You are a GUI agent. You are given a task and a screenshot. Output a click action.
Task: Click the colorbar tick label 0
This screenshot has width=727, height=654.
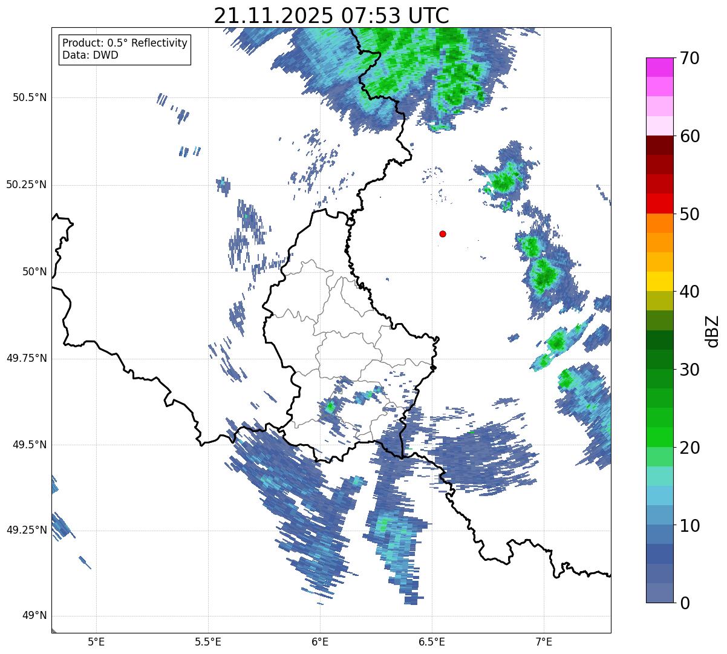tap(684, 603)
